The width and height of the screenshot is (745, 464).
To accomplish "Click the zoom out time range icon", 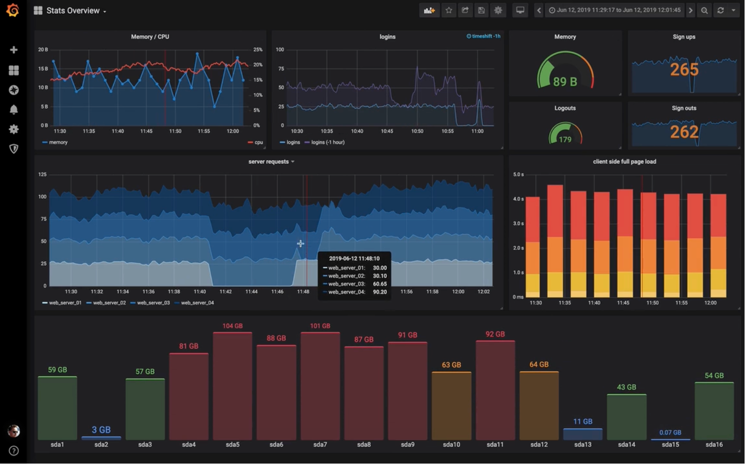I will (704, 10).
